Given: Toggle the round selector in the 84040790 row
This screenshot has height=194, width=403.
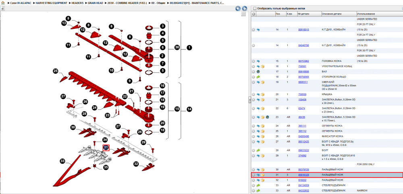Looking at the screenshot, I should click(x=253, y=45).
